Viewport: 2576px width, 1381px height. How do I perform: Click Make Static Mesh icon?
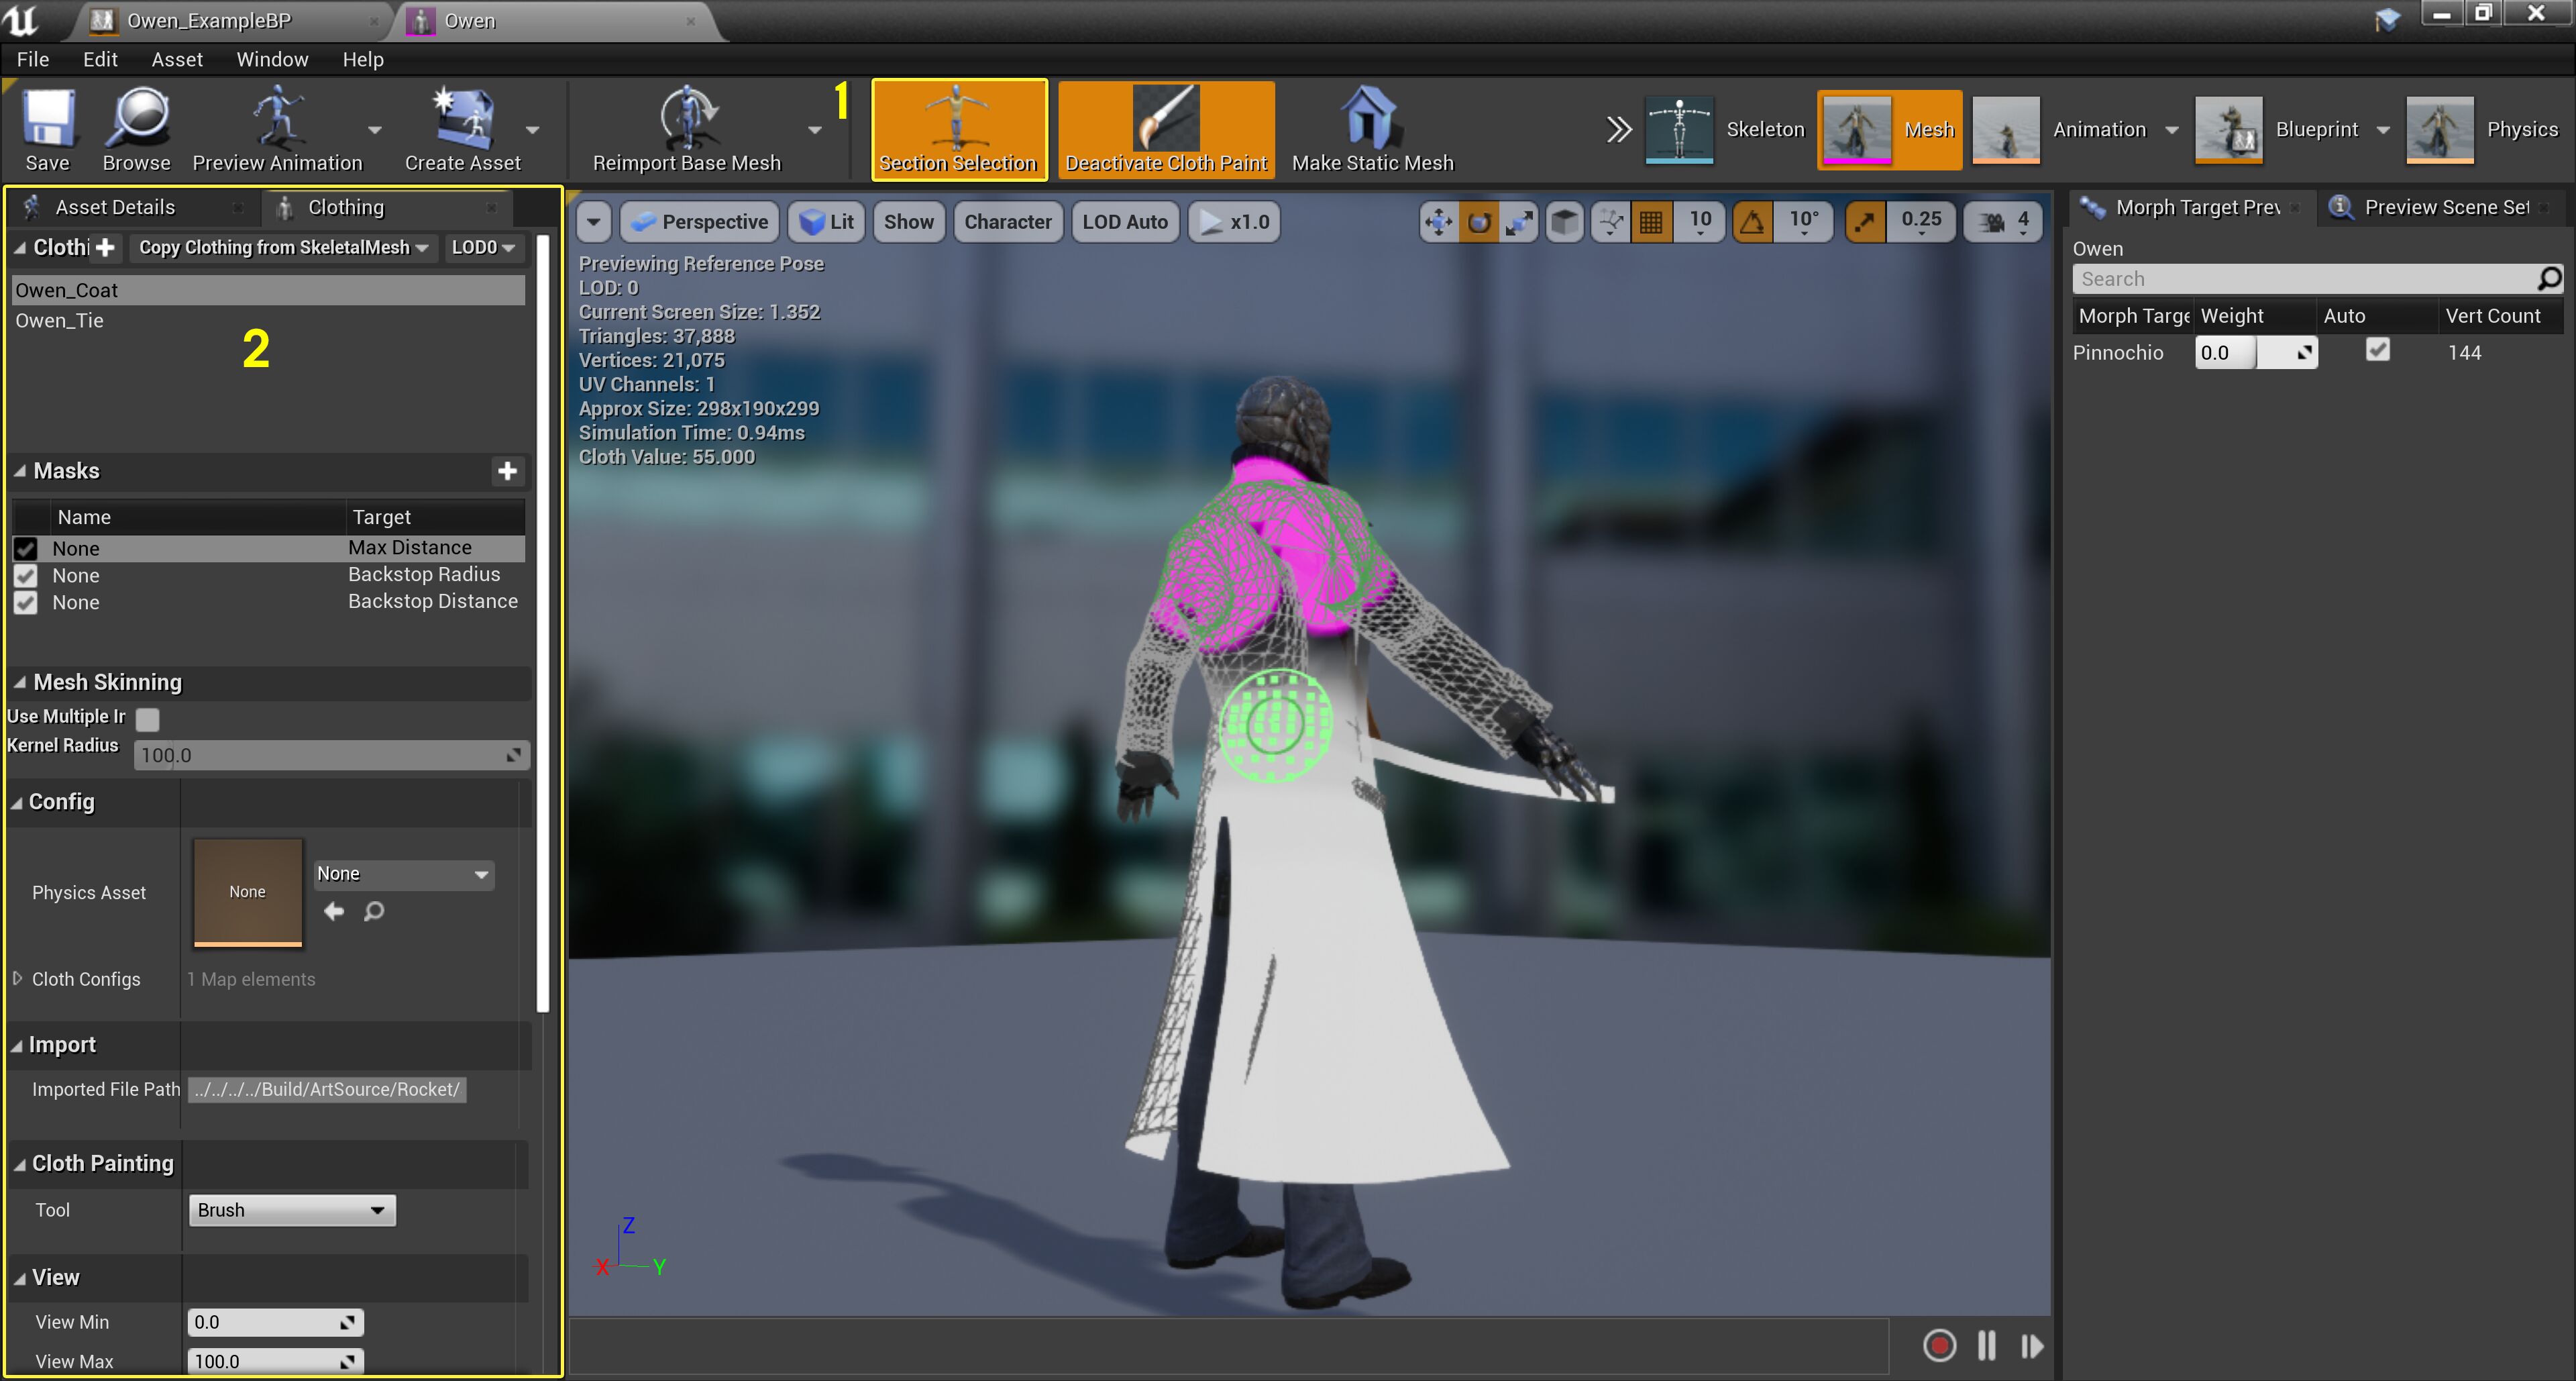pyautogui.click(x=1370, y=118)
